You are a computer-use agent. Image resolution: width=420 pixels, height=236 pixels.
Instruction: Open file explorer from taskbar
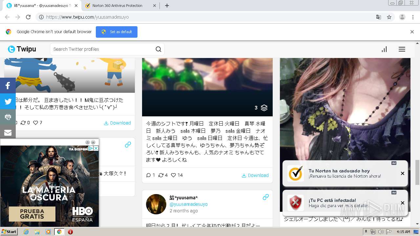(37, 232)
